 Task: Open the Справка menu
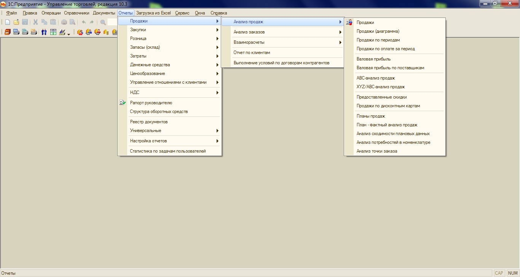pyautogui.click(x=219, y=13)
